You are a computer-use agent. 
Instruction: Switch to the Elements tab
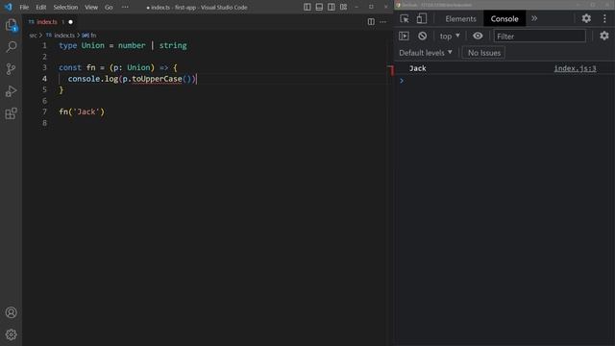tap(460, 19)
